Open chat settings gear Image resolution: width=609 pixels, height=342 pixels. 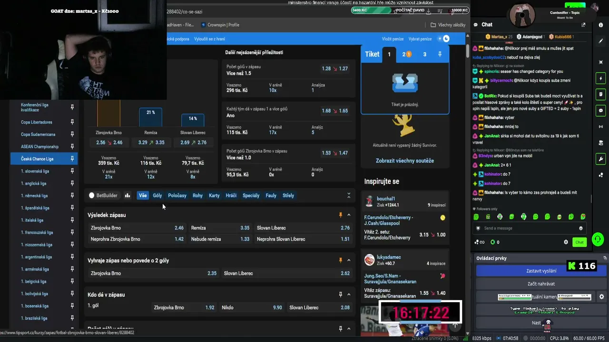(566, 242)
